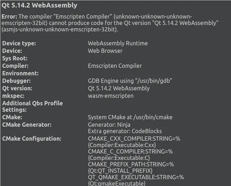
Task: Click the 'CMAKE_PREFIX_PATH:STRING=%' configuration line
Action: coord(131,164)
